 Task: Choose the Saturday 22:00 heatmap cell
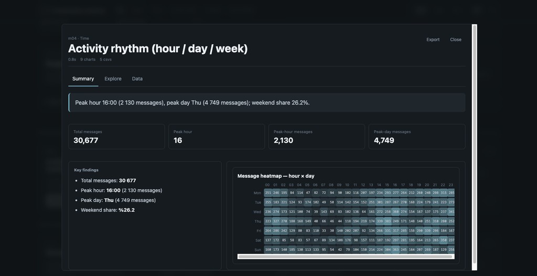[444, 240]
